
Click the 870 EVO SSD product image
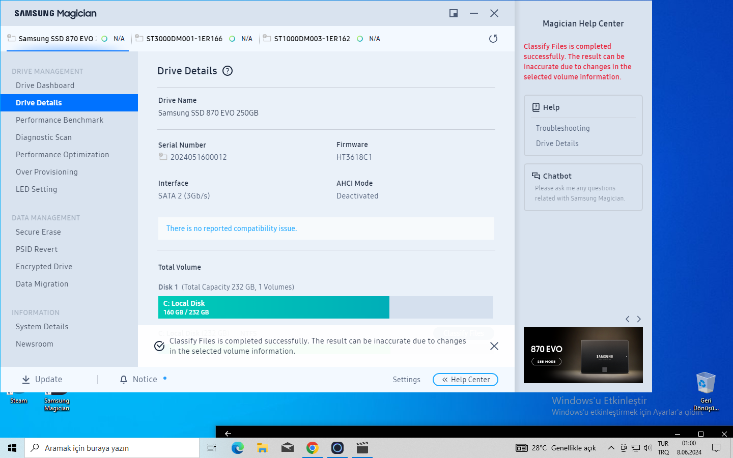tap(605, 356)
